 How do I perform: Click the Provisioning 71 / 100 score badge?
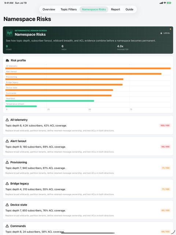click(166, 168)
